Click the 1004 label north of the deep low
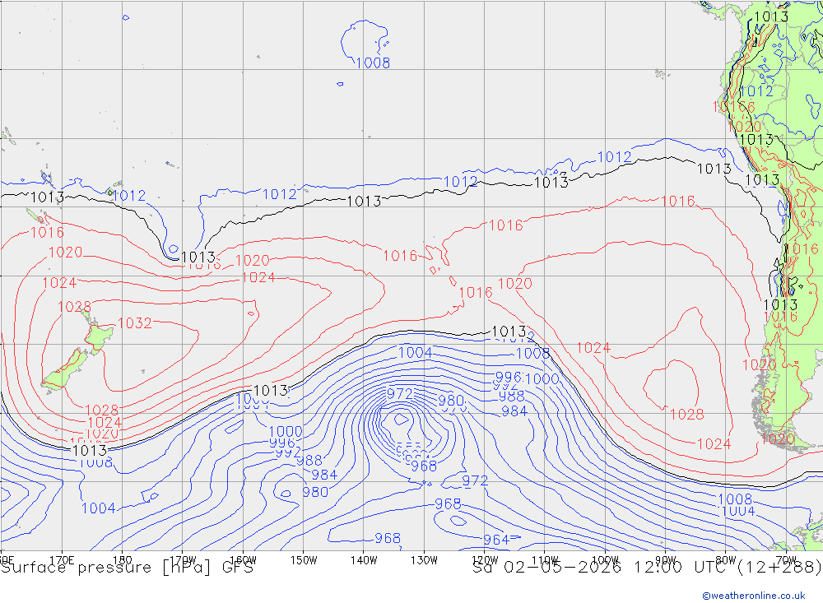Image resolution: width=823 pixels, height=603 pixels. [415, 353]
